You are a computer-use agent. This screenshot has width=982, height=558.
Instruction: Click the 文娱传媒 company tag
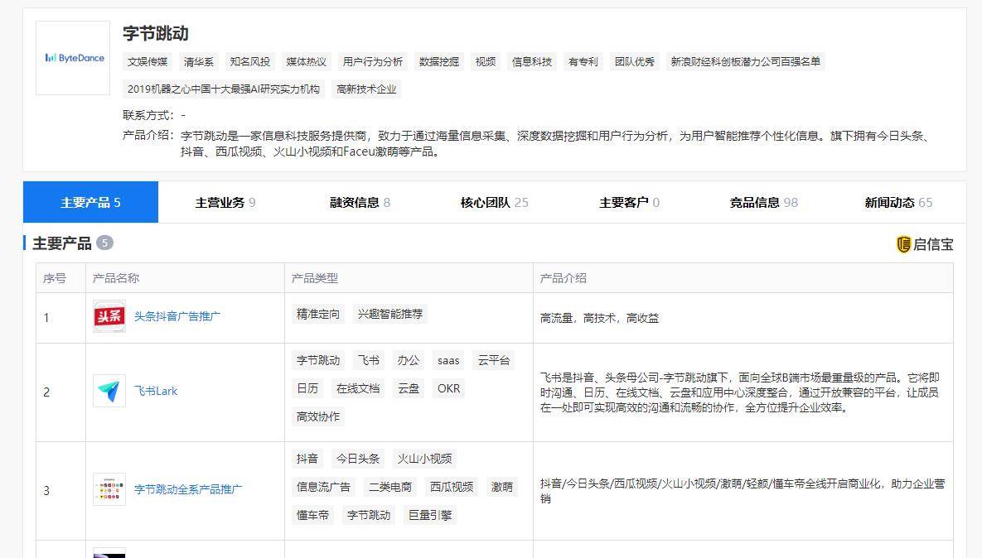click(148, 61)
